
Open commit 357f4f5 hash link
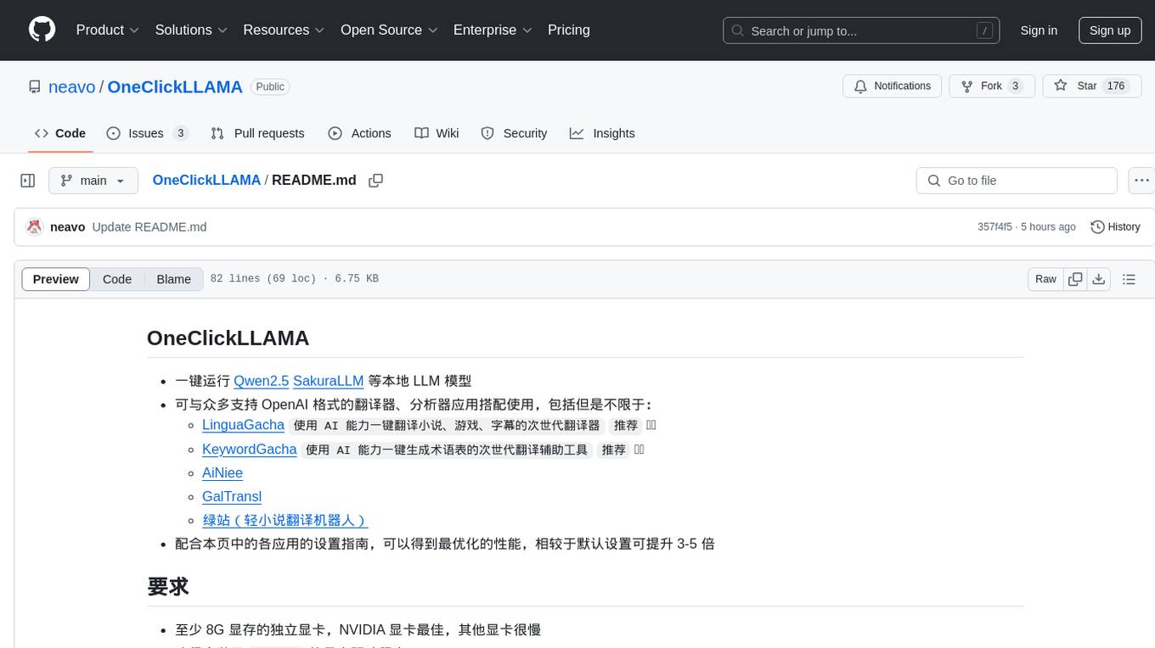click(x=994, y=227)
